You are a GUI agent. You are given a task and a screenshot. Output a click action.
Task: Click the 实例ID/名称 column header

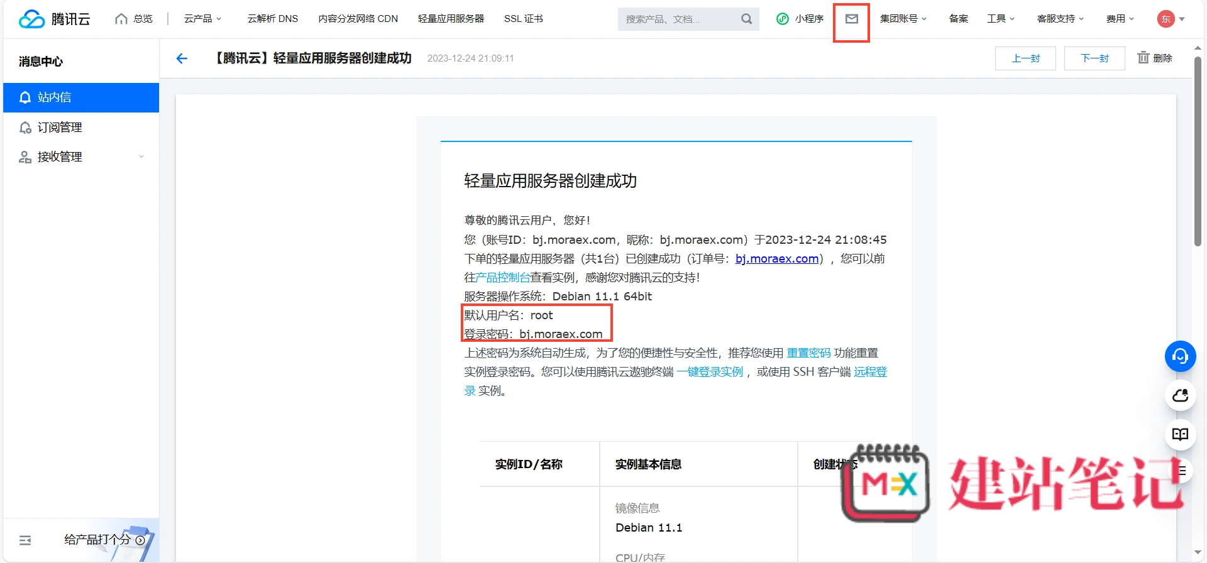tap(529, 464)
